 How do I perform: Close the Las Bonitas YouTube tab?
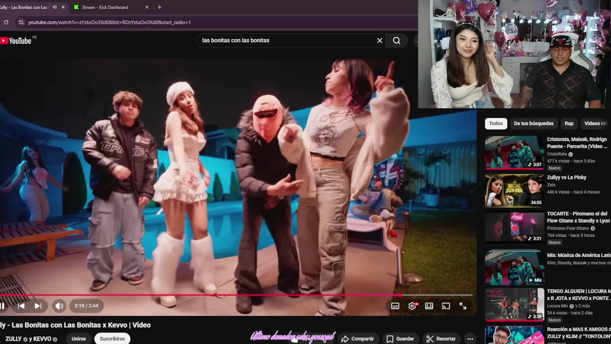click(63, 7)
